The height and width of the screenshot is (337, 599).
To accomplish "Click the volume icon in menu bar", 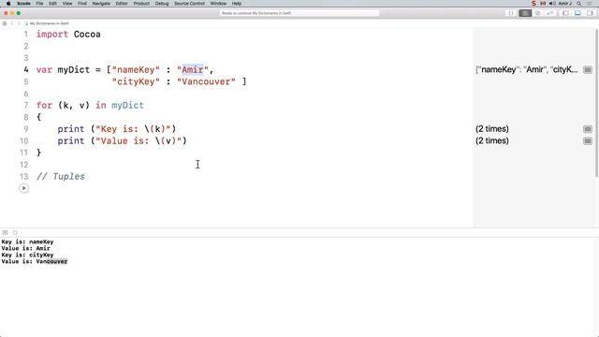I will [552, 4].
